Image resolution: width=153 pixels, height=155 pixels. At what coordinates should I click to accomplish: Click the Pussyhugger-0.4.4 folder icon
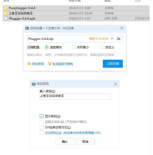coord(6,8)
